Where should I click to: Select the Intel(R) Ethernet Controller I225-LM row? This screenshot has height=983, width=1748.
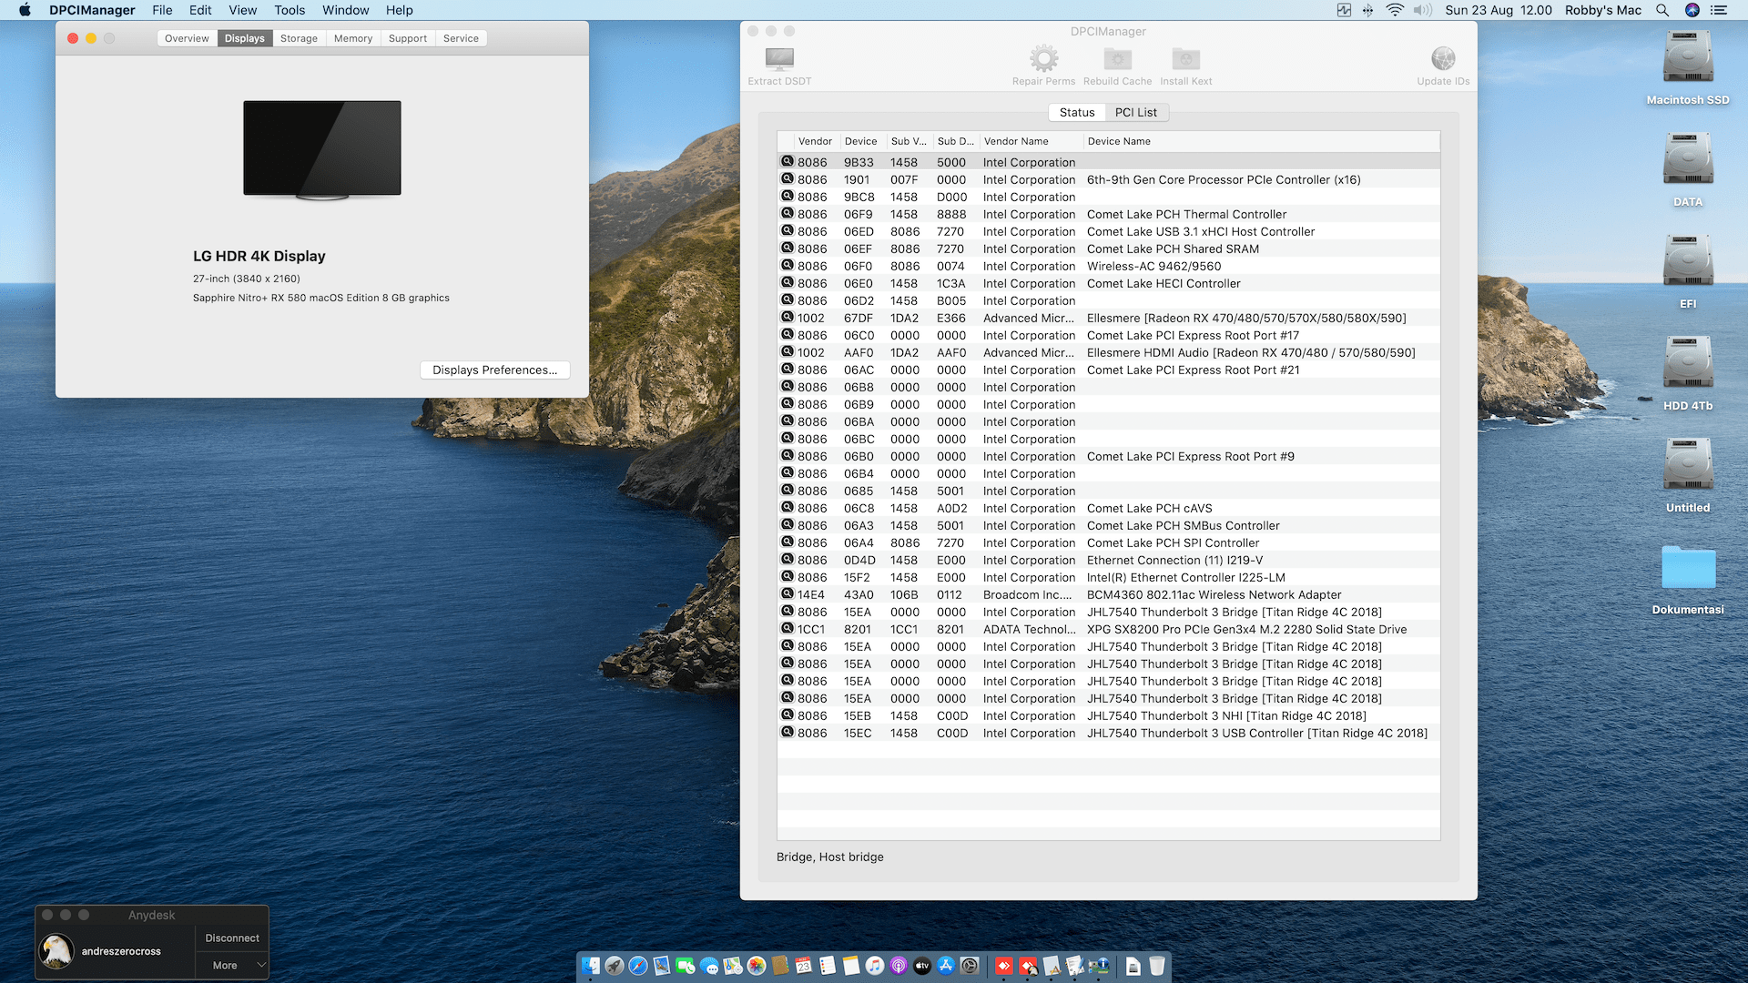pos(1109,577)
